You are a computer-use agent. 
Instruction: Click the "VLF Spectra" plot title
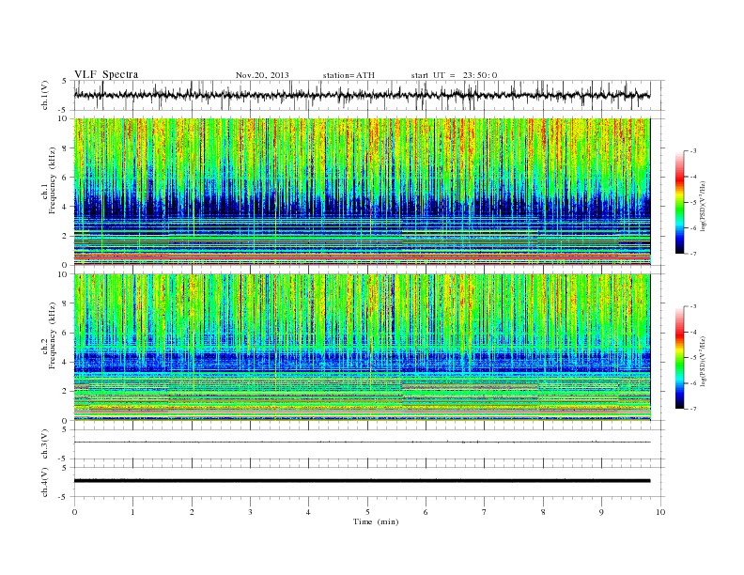pyautogui.click(x=106, y=74)
